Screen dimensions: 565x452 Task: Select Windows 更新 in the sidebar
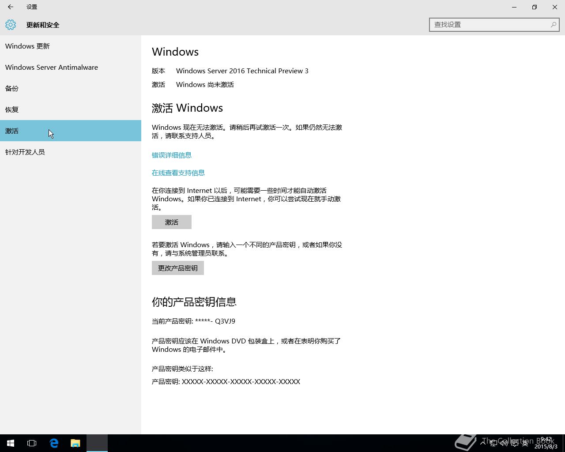71,46
